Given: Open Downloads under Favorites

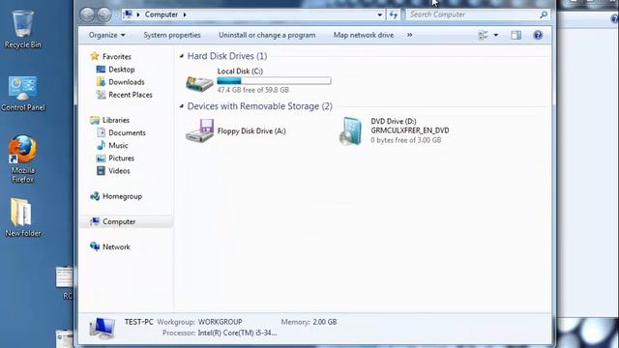Looking at the screenshot, I should click(127, 82).
